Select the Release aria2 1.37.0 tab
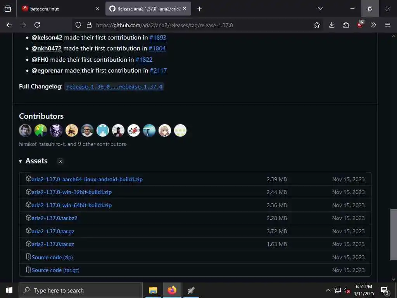 (148, 9)
